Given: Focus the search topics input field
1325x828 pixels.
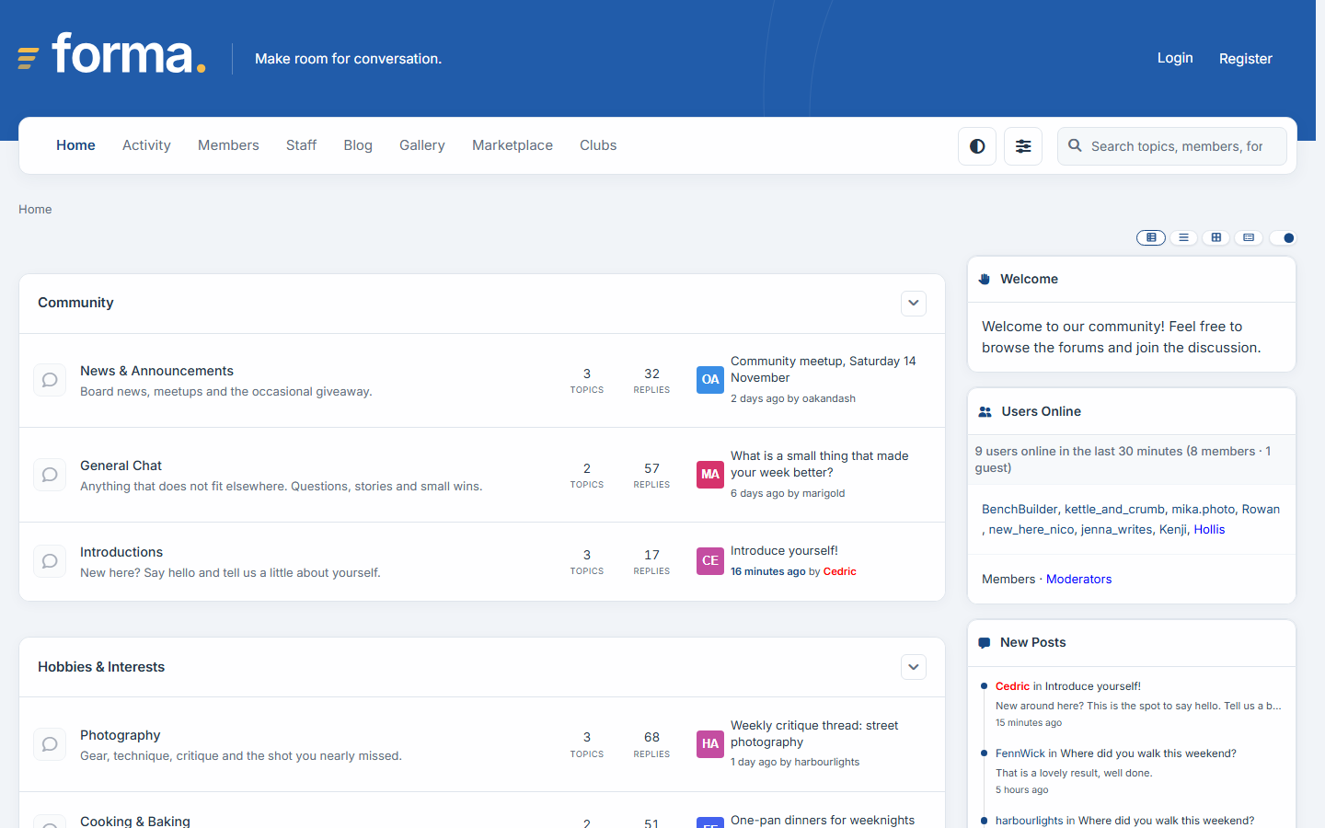Looking at the screenshot, I should [x=1172, y=146].
